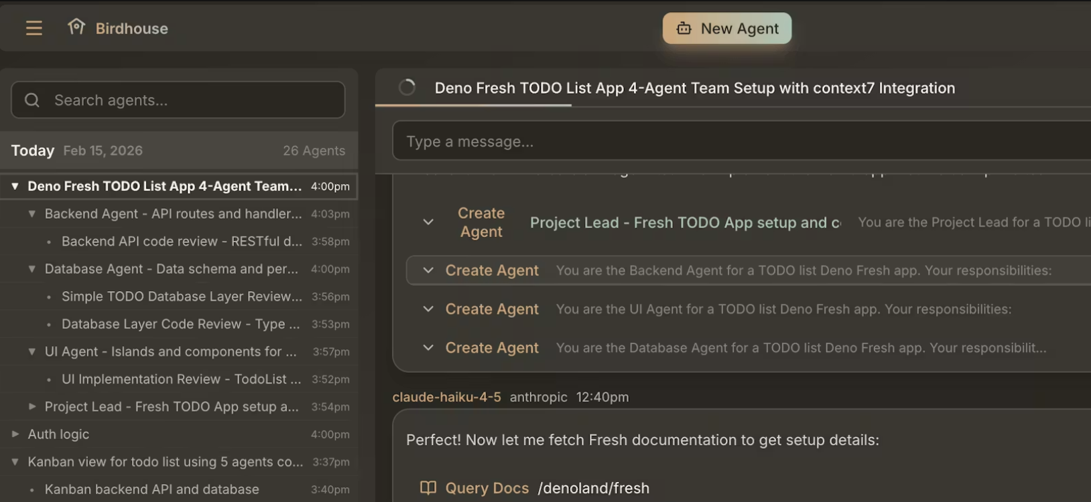Collapse the Kanban view agent group
The image size is (1091, 502).
coord(15,461)
